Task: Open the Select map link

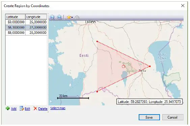Action: 58,108
